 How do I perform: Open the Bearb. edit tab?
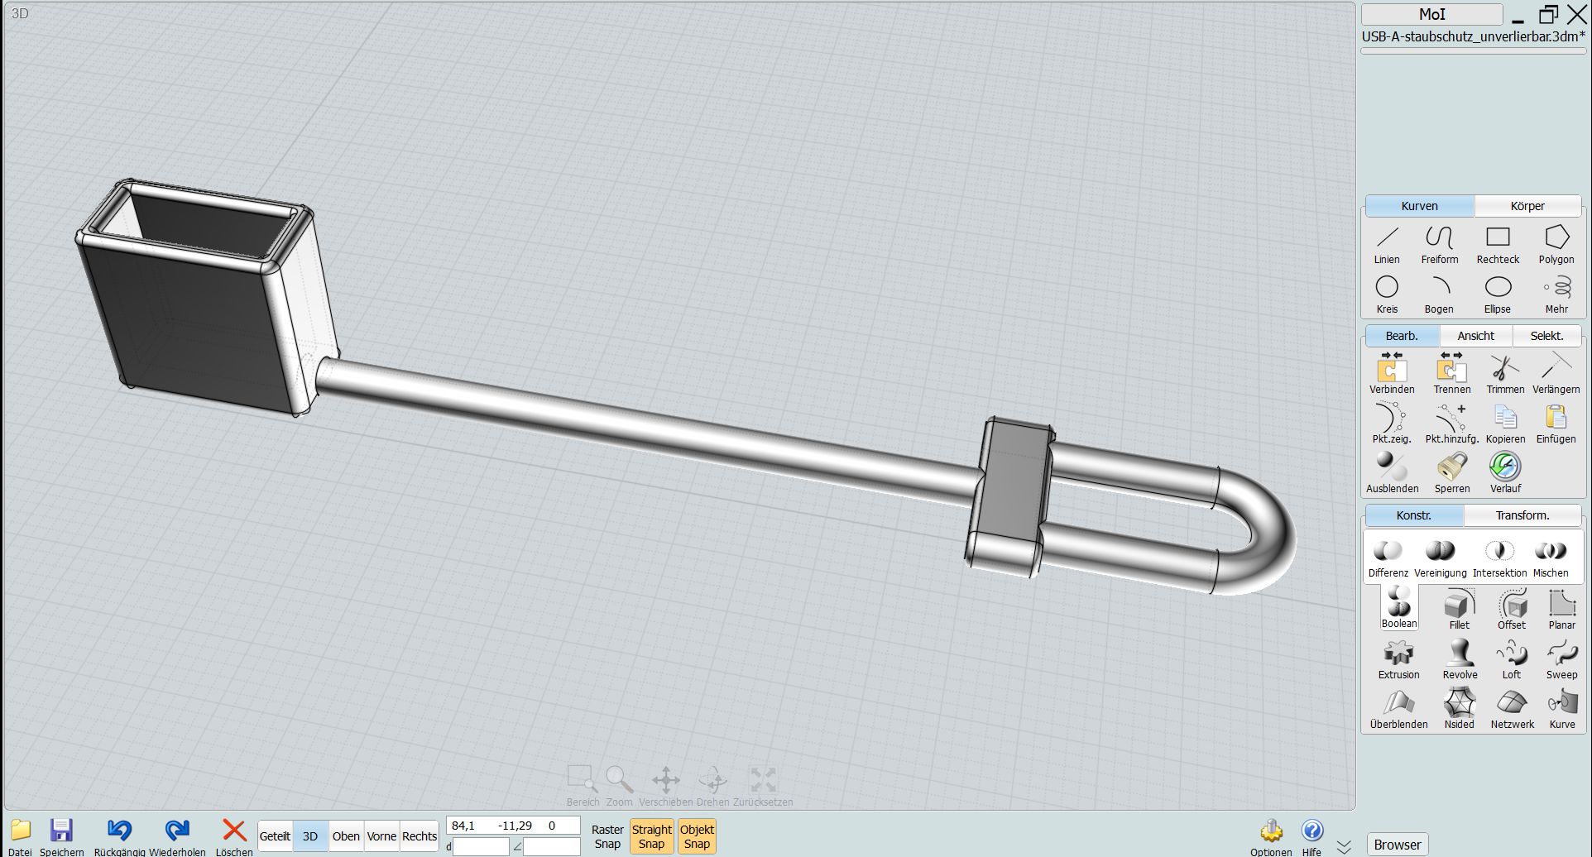pyautogui.click(x=1402, y=336)
